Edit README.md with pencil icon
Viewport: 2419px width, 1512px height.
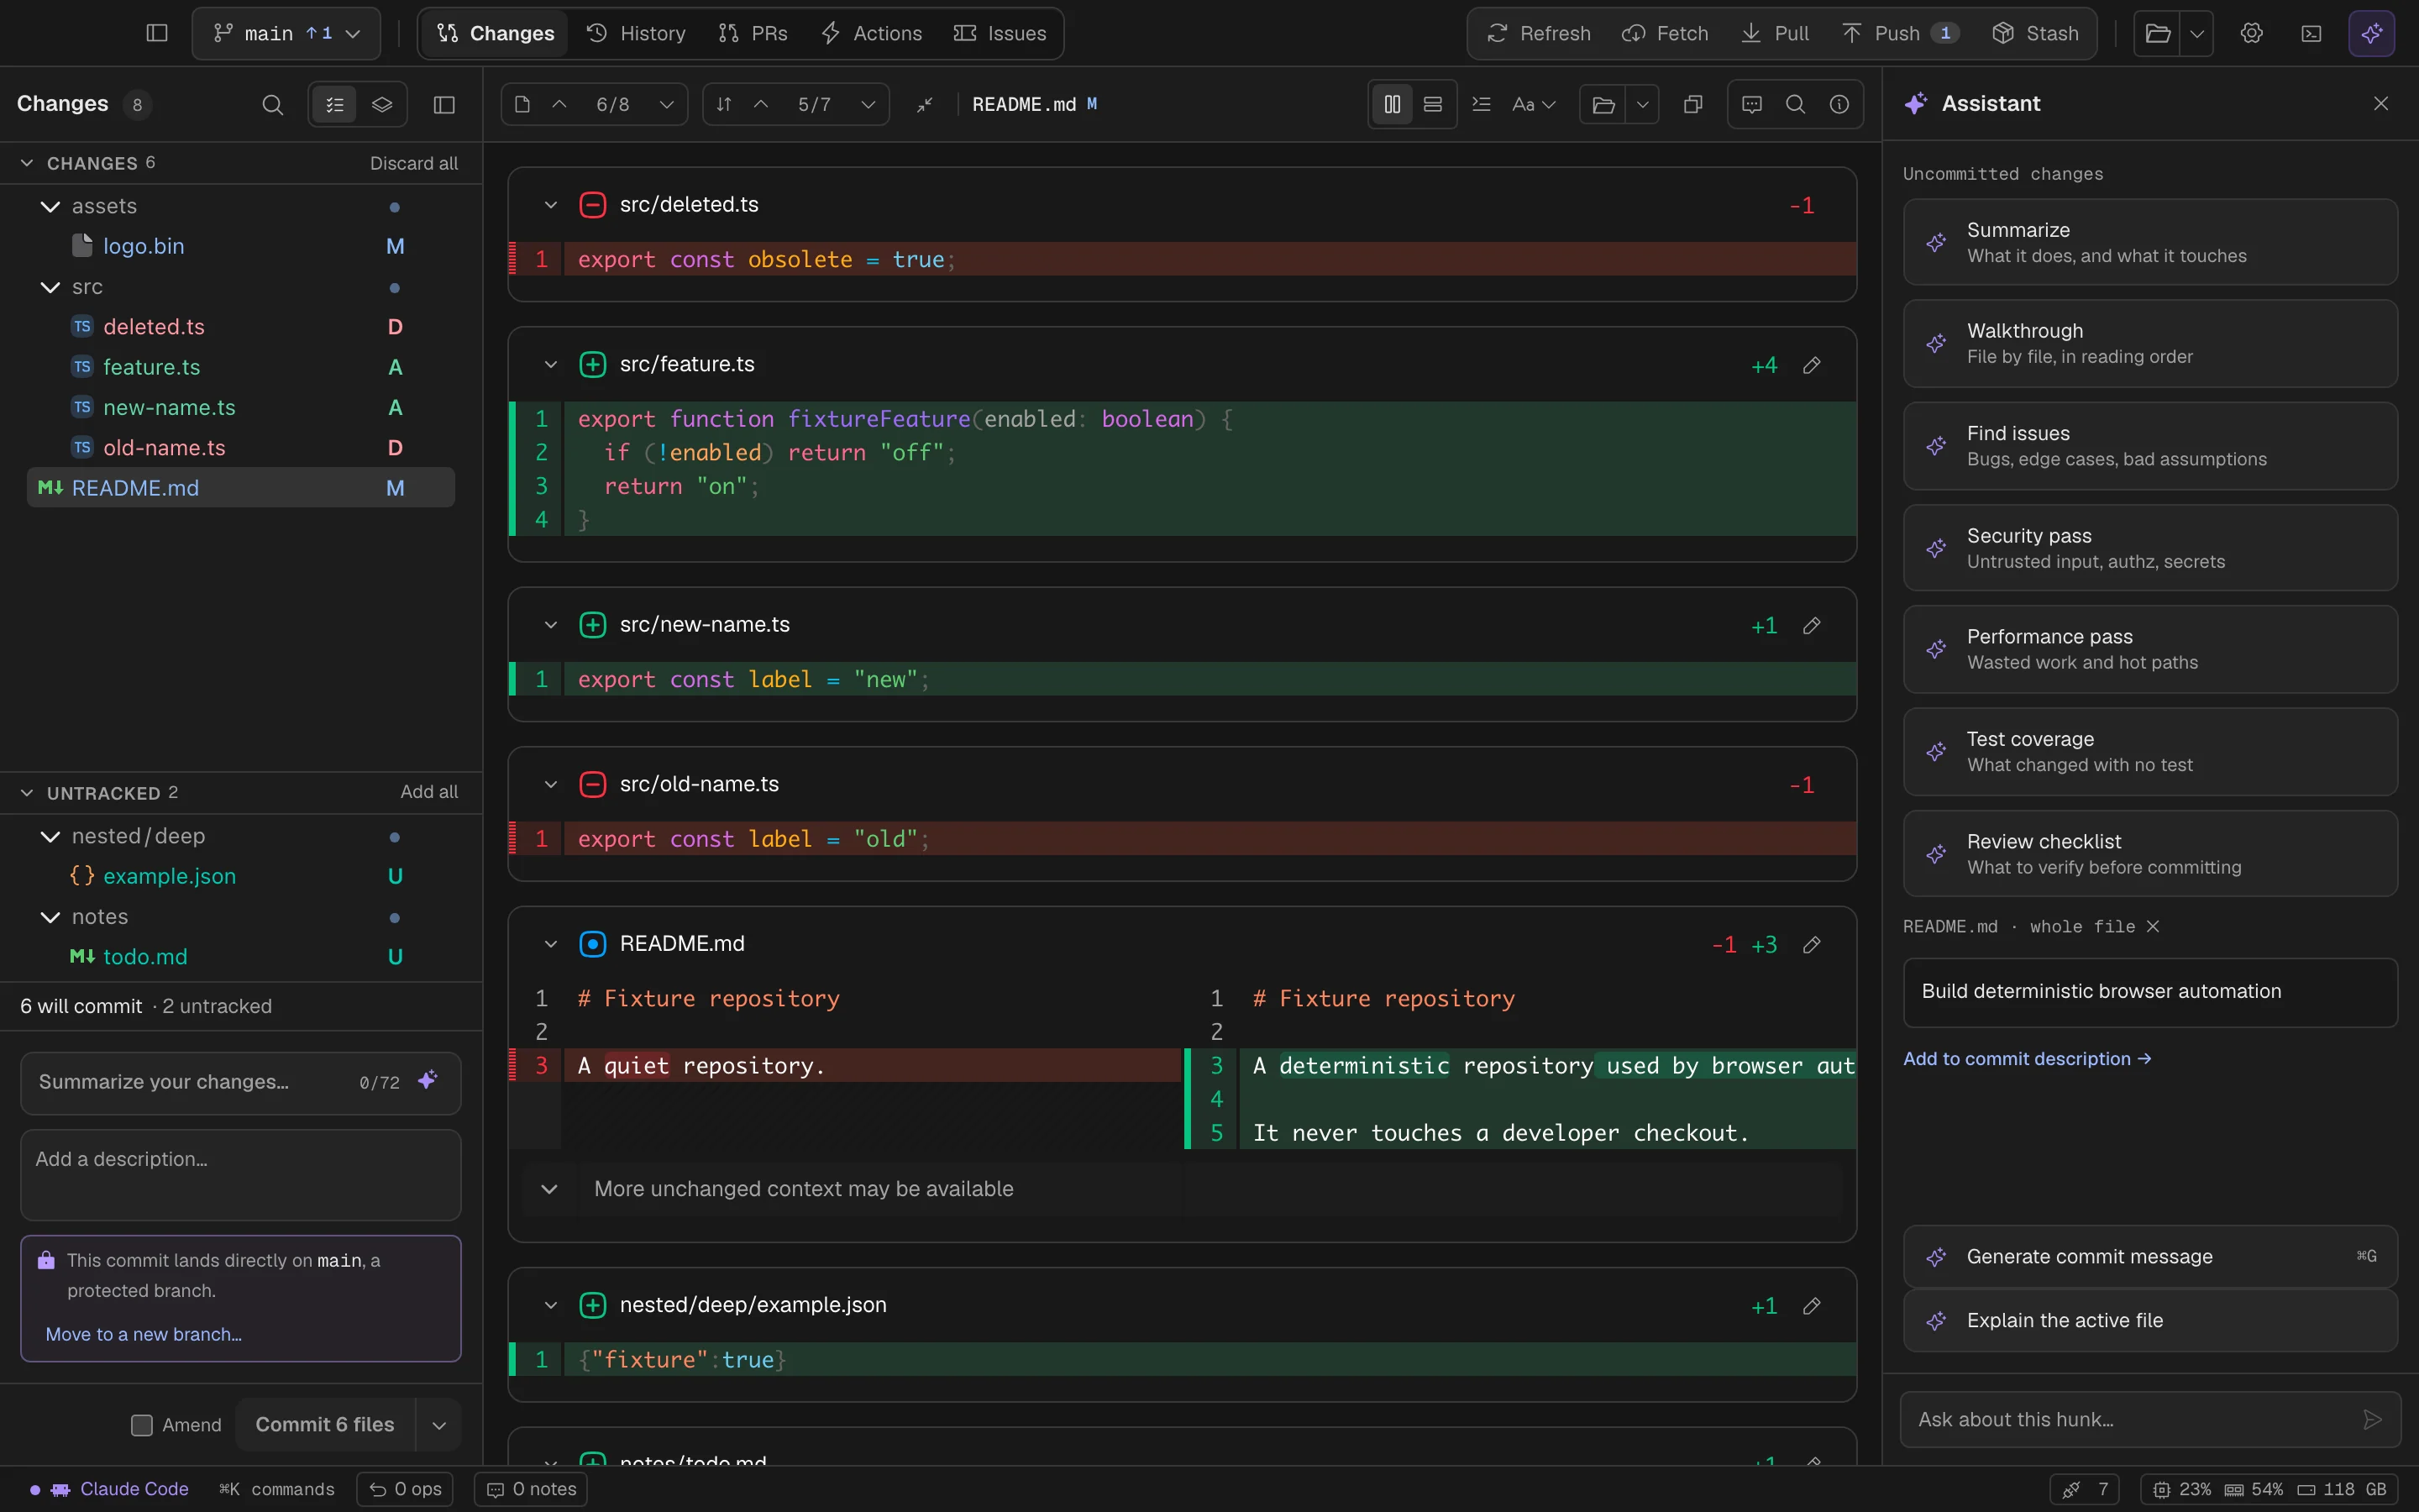tap(1811, 944)
